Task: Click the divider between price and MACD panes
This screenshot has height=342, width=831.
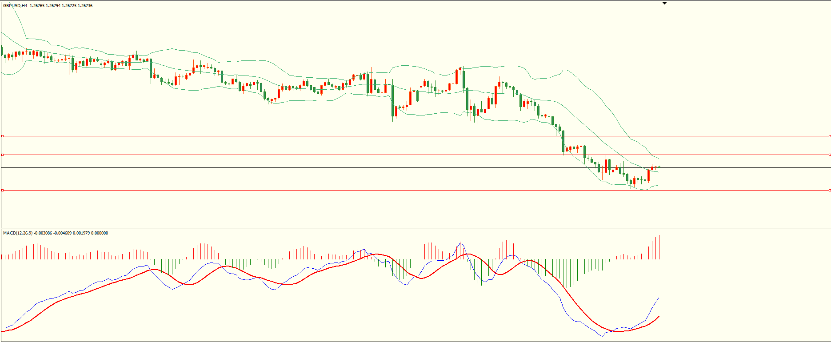Action: click(x=400, y=229)
